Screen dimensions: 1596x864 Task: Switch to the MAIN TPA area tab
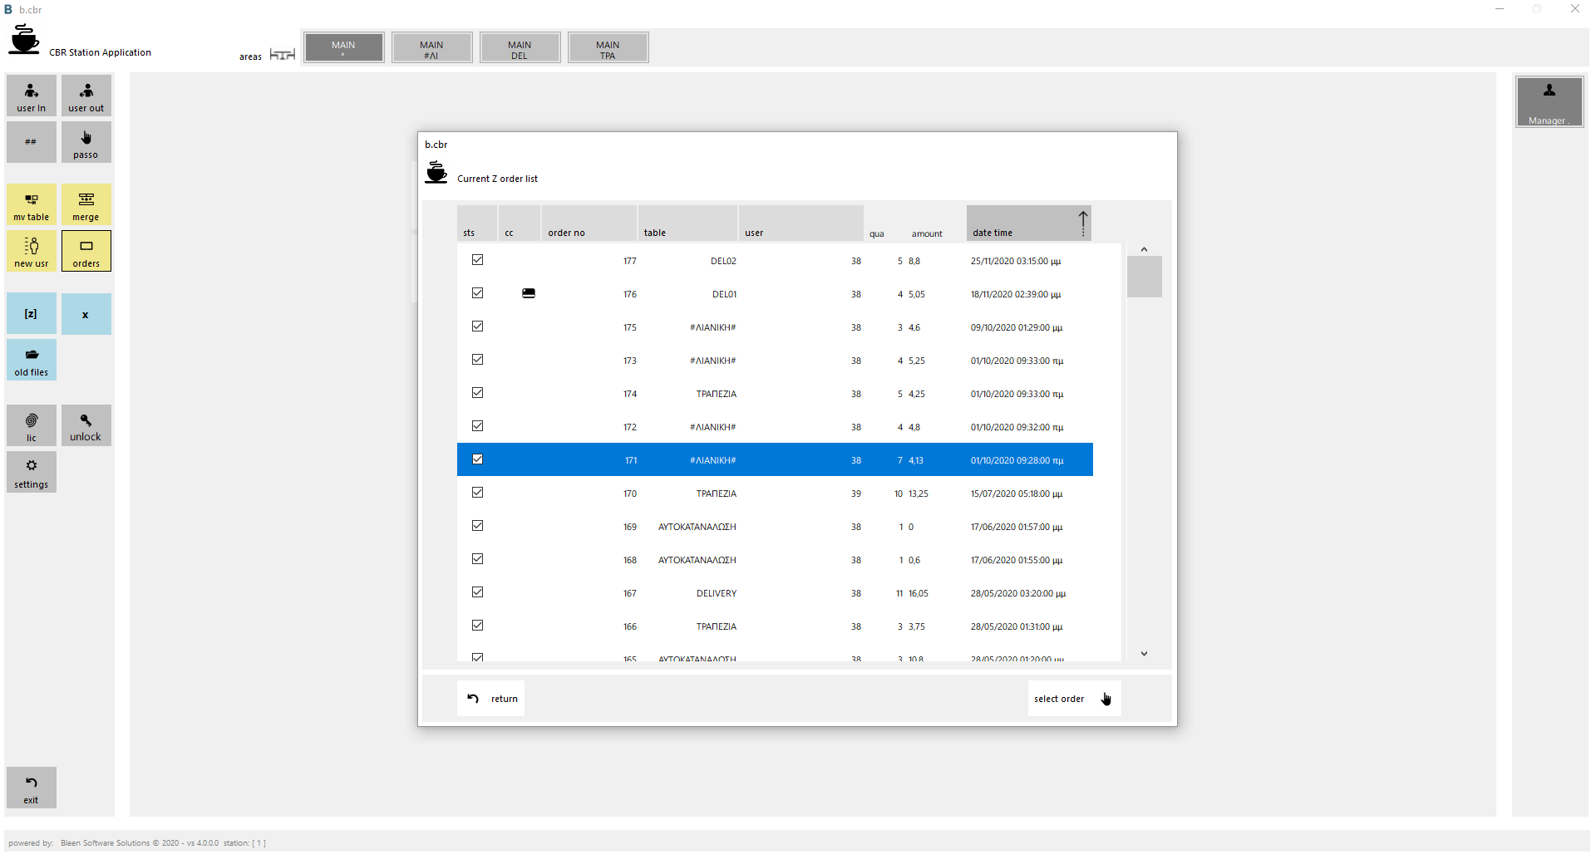point(608,48)
